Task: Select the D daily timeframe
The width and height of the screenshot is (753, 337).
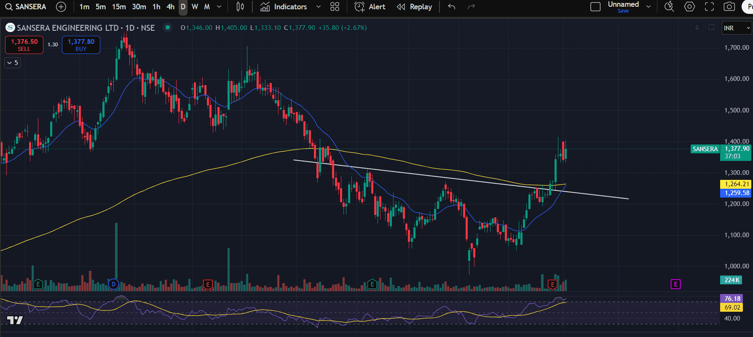Action: [183, 7]
